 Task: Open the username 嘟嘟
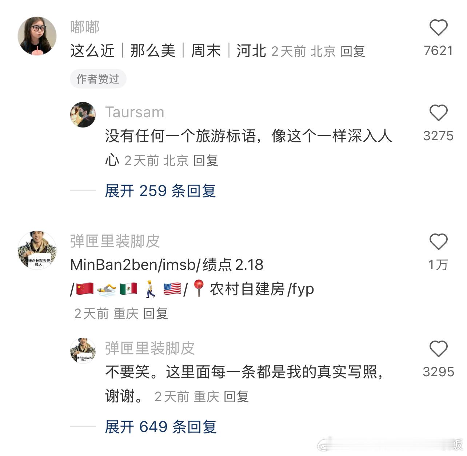click(85, 27)
